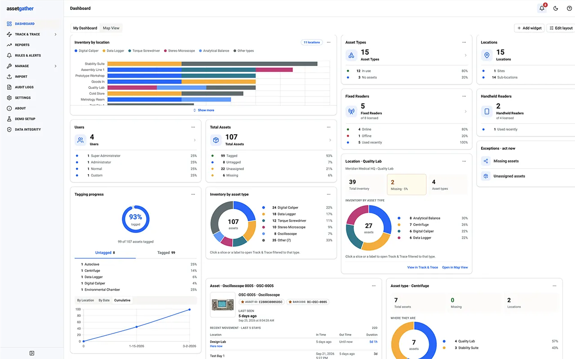Screen dimensions: 575x359
Task: Click the Unassigned assets box icon
Action: tap(486, 176)
